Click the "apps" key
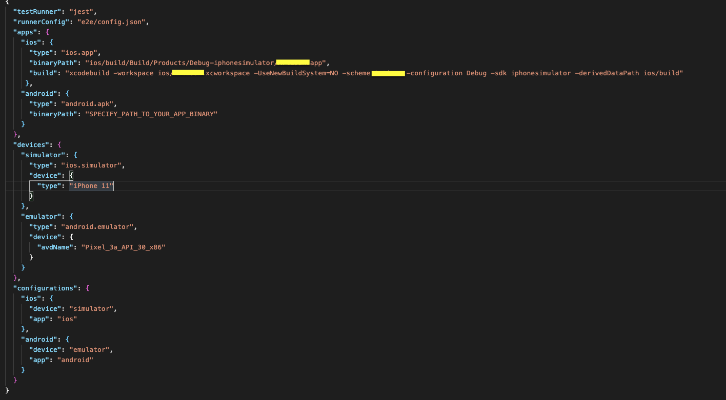The width and height of the screenshot is (726, 400). click(24, 32)
